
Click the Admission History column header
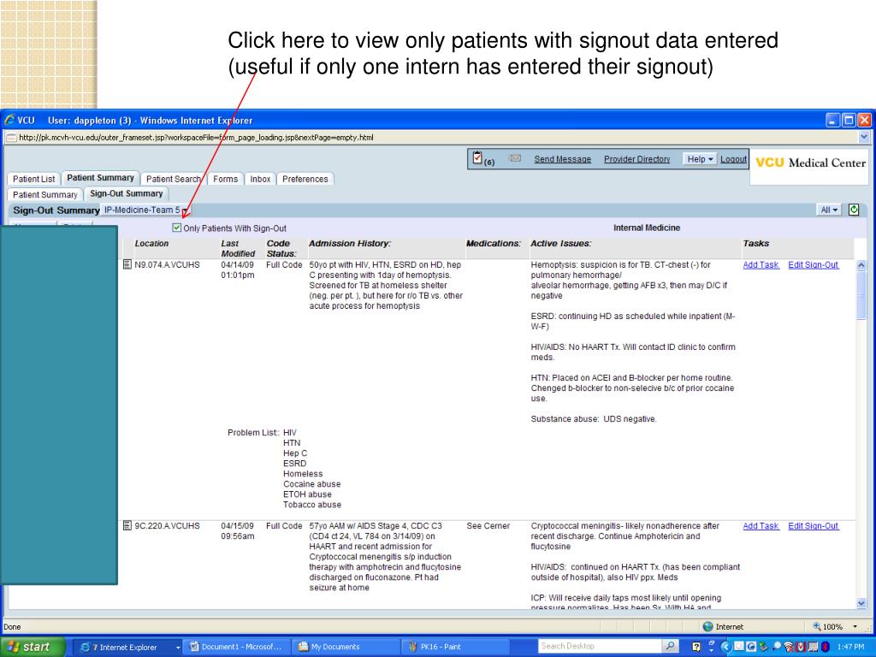point(350,244)
